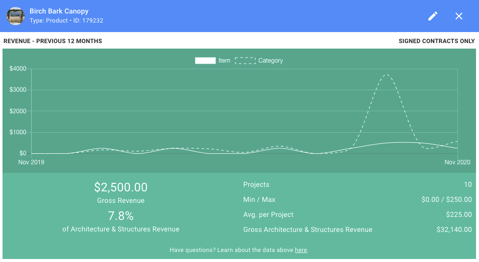The height and width of the screenshot is (262, 479).
Task: Click the 'Projects' row label
Action: pyautogui.click(x=256, y=184)
